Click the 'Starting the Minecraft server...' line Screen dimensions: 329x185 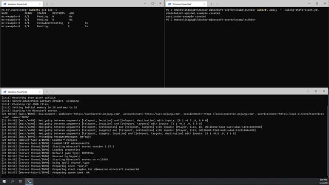pos(32,111)
